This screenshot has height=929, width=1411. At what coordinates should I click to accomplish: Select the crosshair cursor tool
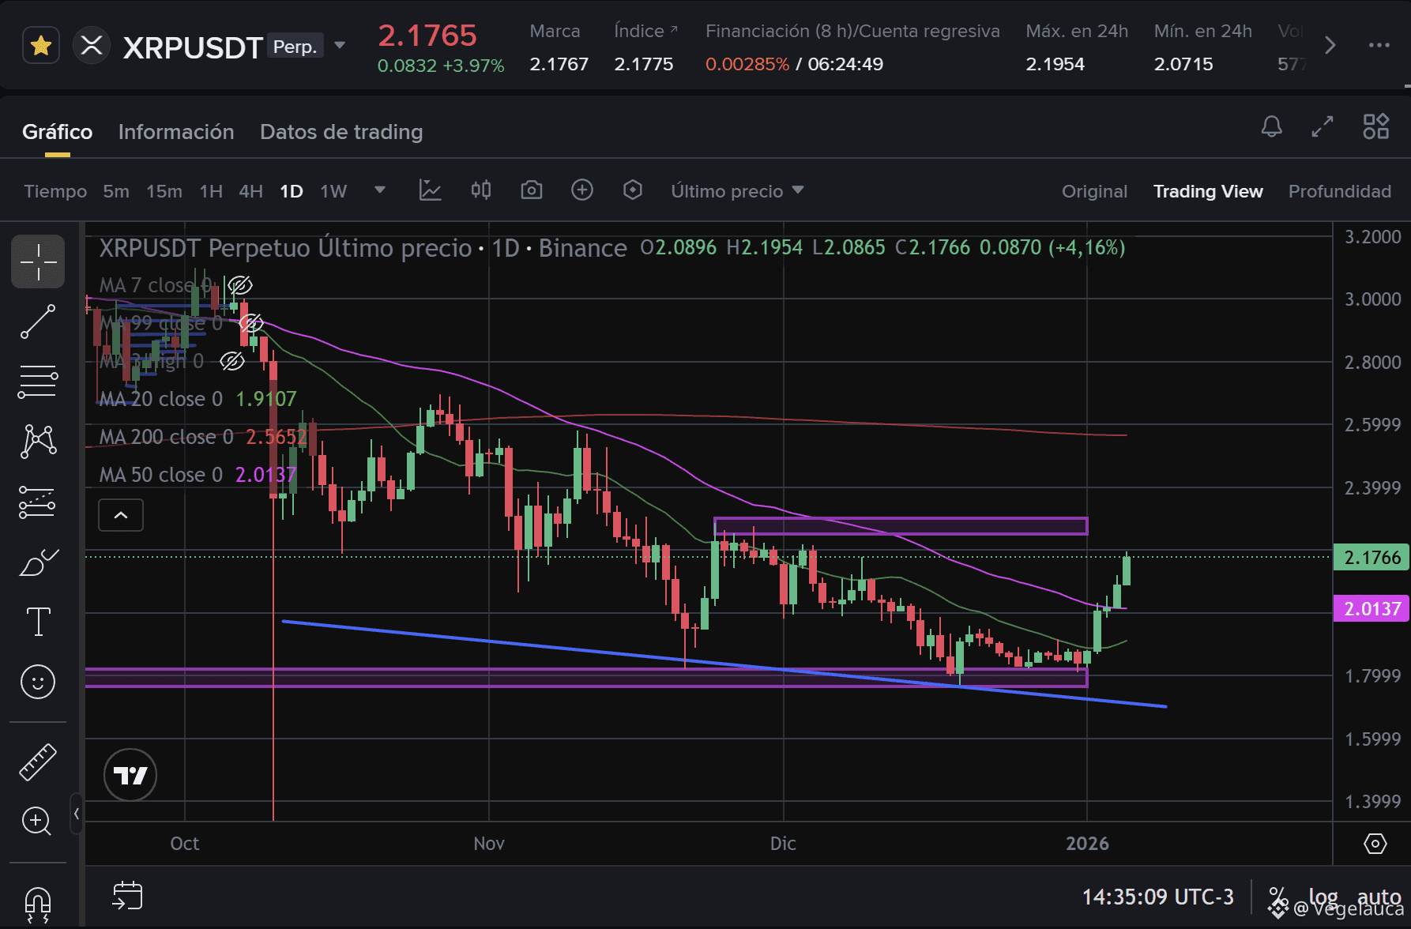(38, 261)
